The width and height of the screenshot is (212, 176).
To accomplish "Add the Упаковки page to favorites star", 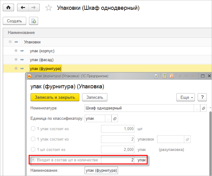I will pyautogui.click(x=49, y=8).
